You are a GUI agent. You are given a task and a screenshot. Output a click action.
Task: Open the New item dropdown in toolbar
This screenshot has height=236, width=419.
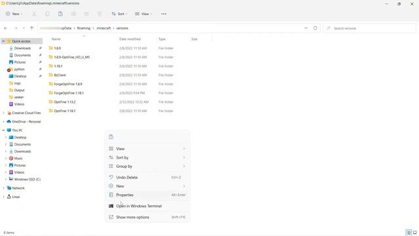coord(14,14)
